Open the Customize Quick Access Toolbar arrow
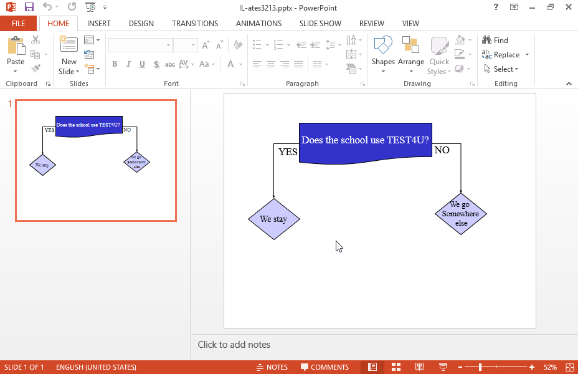 (105, 7)
